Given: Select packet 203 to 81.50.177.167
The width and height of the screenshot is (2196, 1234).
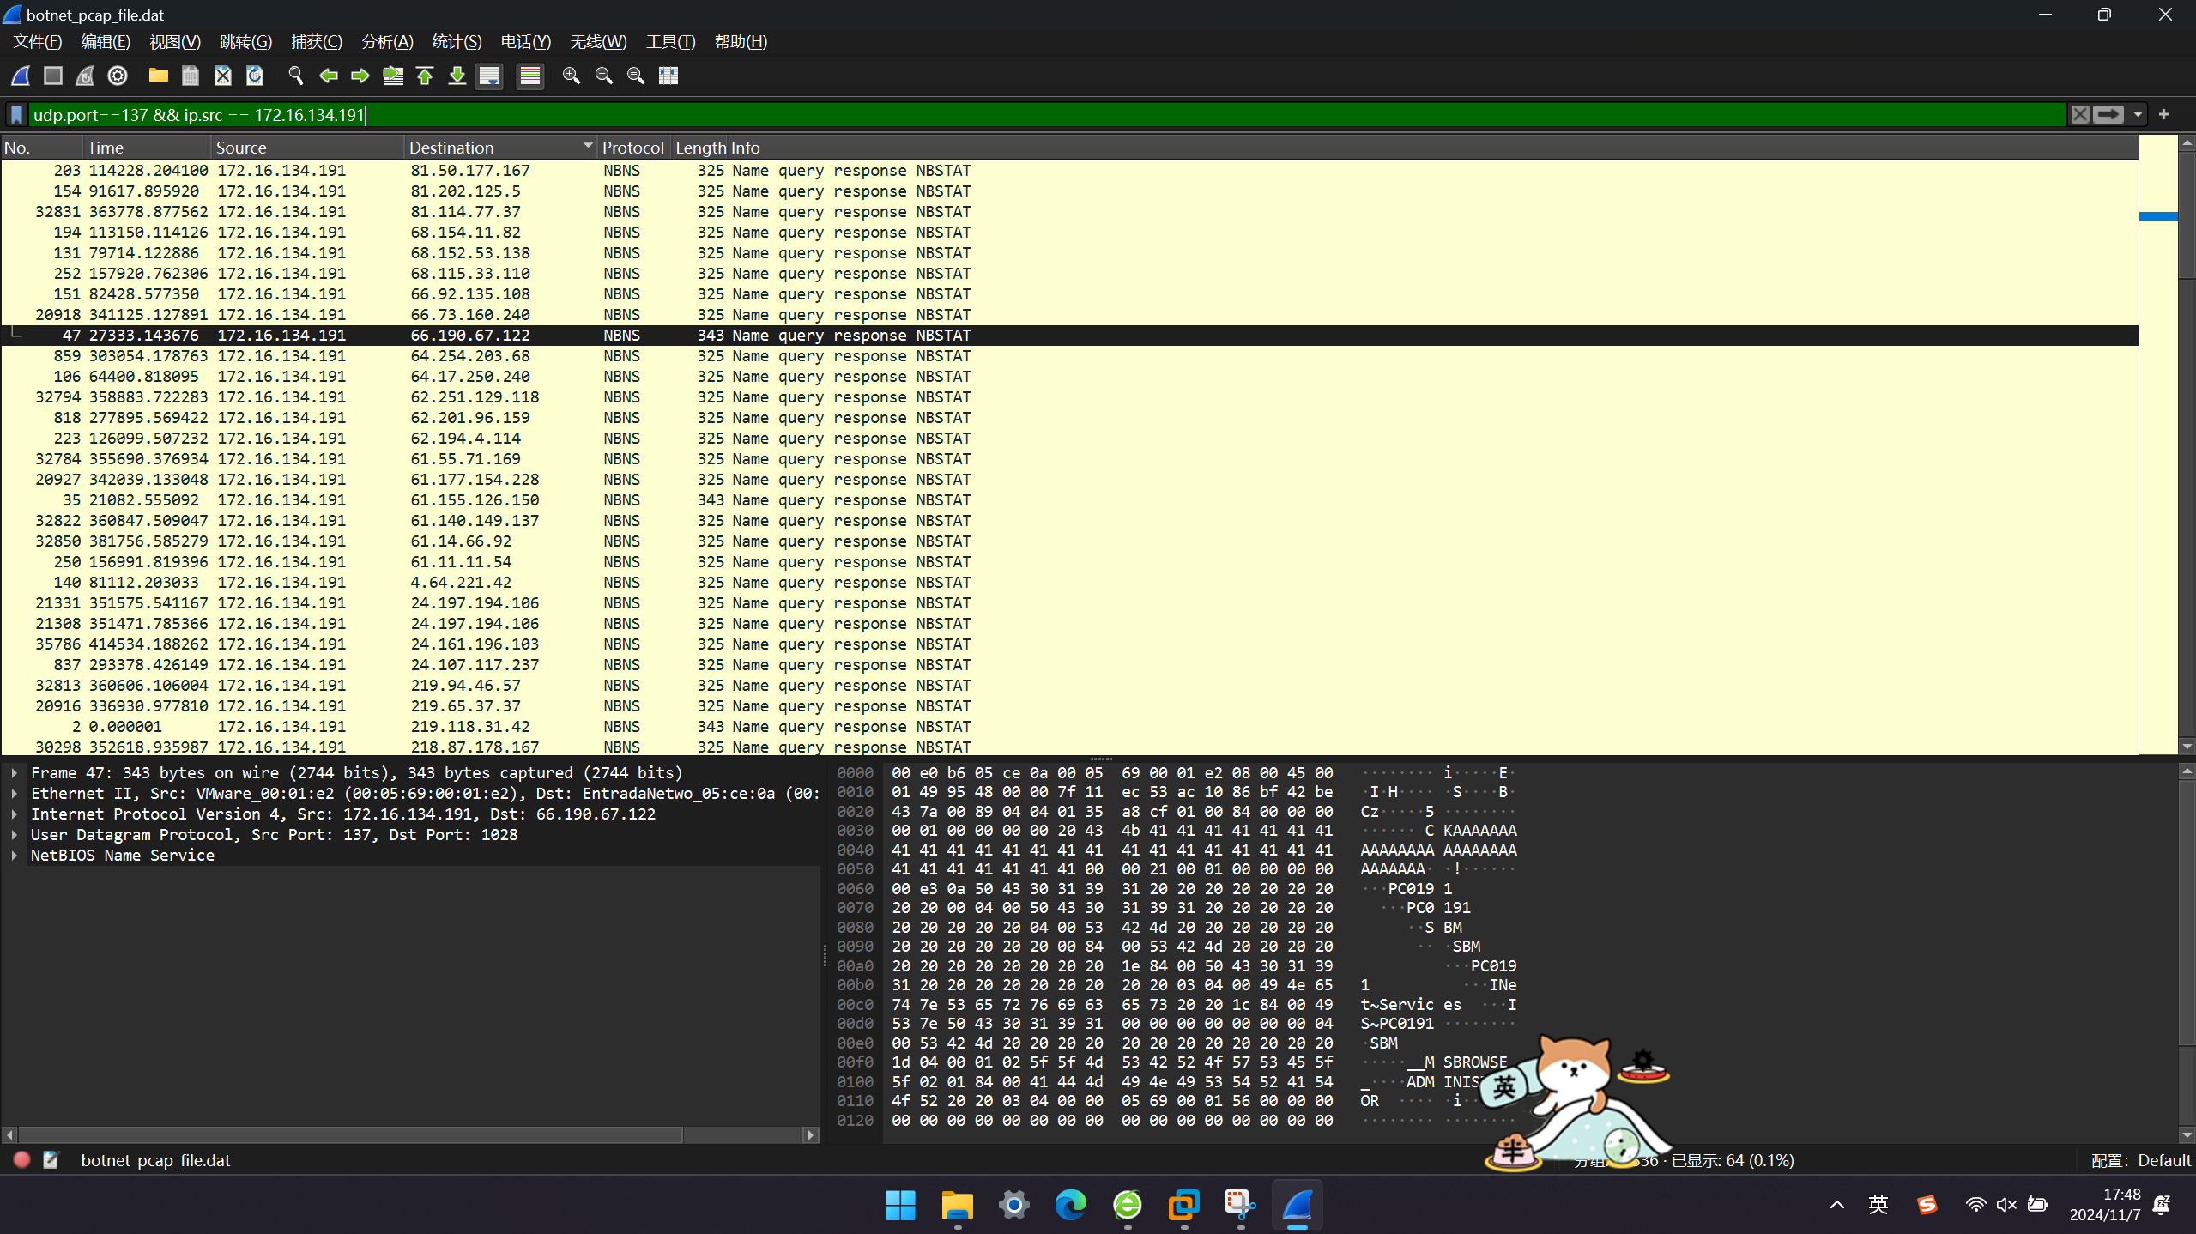Looking at the screenshot, I should click(x=1069, y=171).
